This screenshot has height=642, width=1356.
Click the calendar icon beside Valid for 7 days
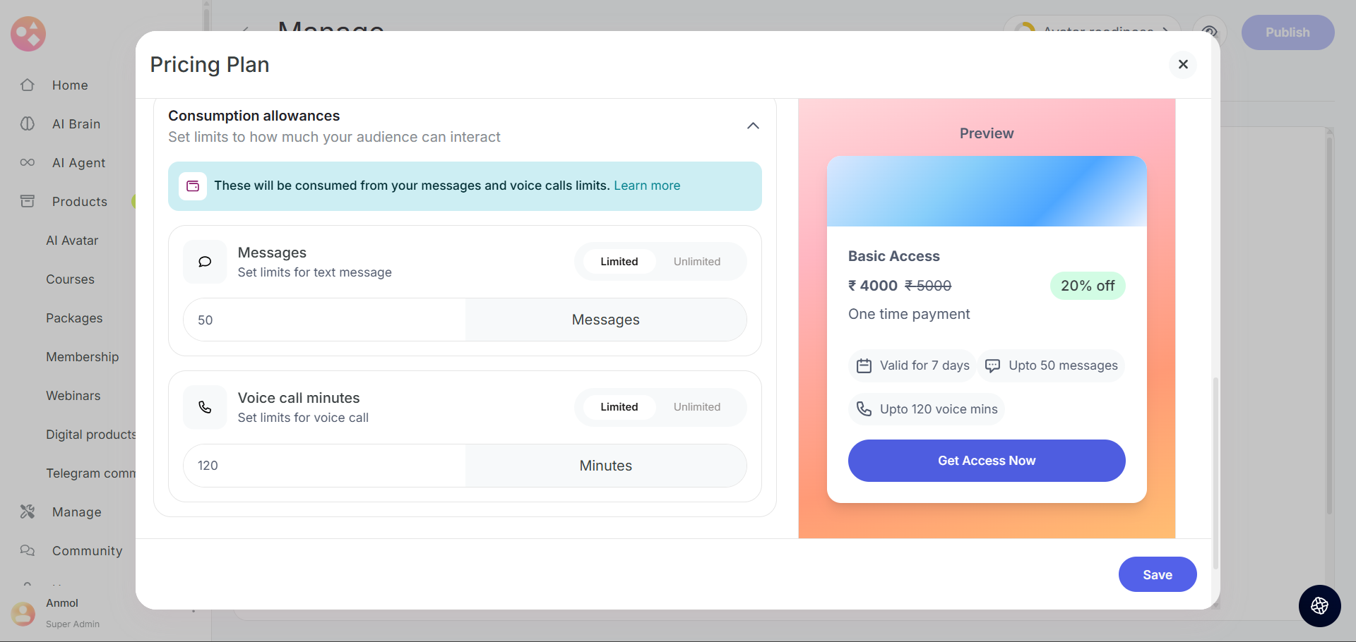864,365
